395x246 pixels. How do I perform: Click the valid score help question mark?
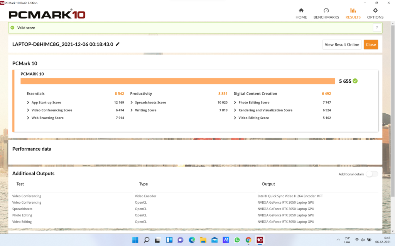377,28
